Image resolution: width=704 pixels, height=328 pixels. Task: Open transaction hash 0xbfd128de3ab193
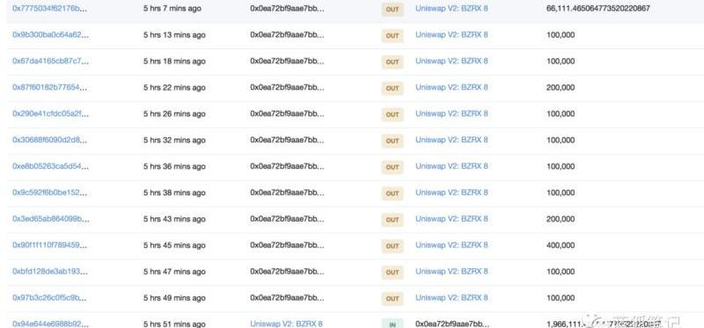coord(50,272)
